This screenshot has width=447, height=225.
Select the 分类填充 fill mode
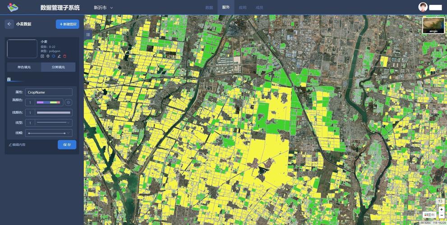pyautogui.click(x=58, y=67)
